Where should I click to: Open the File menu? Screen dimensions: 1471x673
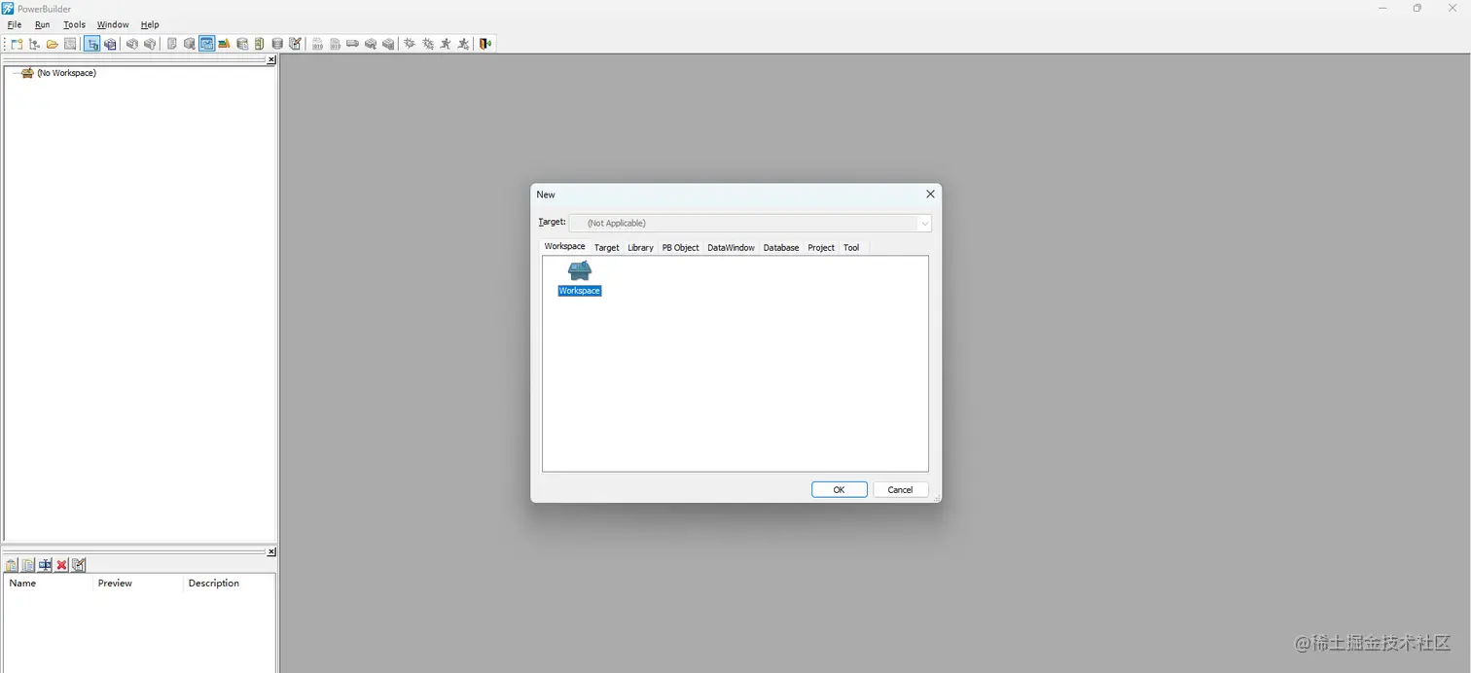15,24
